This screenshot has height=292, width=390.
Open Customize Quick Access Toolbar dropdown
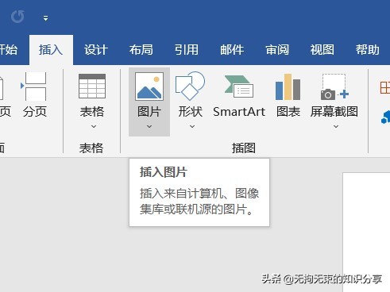point(45,18)
